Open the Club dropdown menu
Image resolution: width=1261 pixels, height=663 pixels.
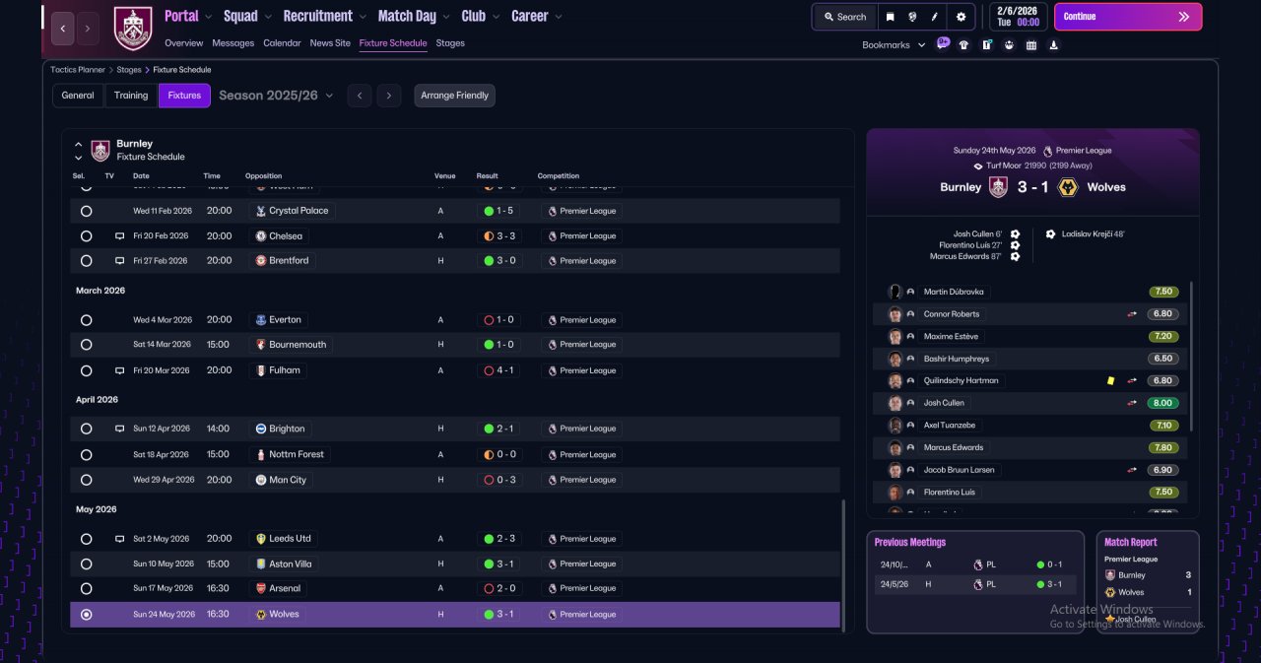(480, 16)
